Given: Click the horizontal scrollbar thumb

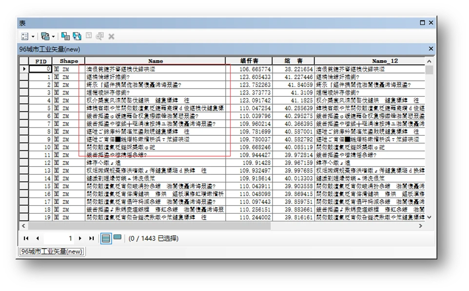Looking at the screenshot, I should click(149, 226).
